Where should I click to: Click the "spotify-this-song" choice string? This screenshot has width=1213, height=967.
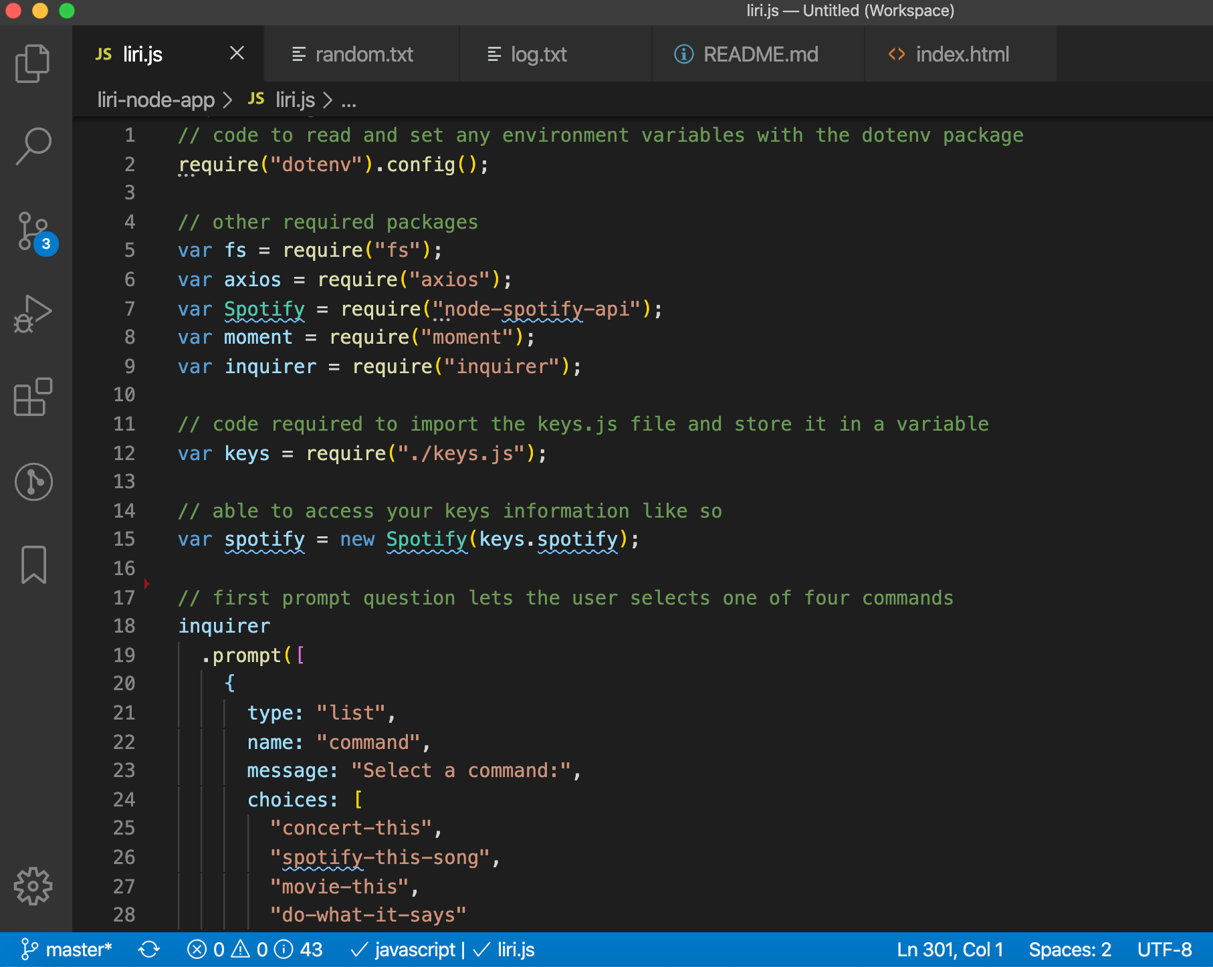(x=380, y=857)
